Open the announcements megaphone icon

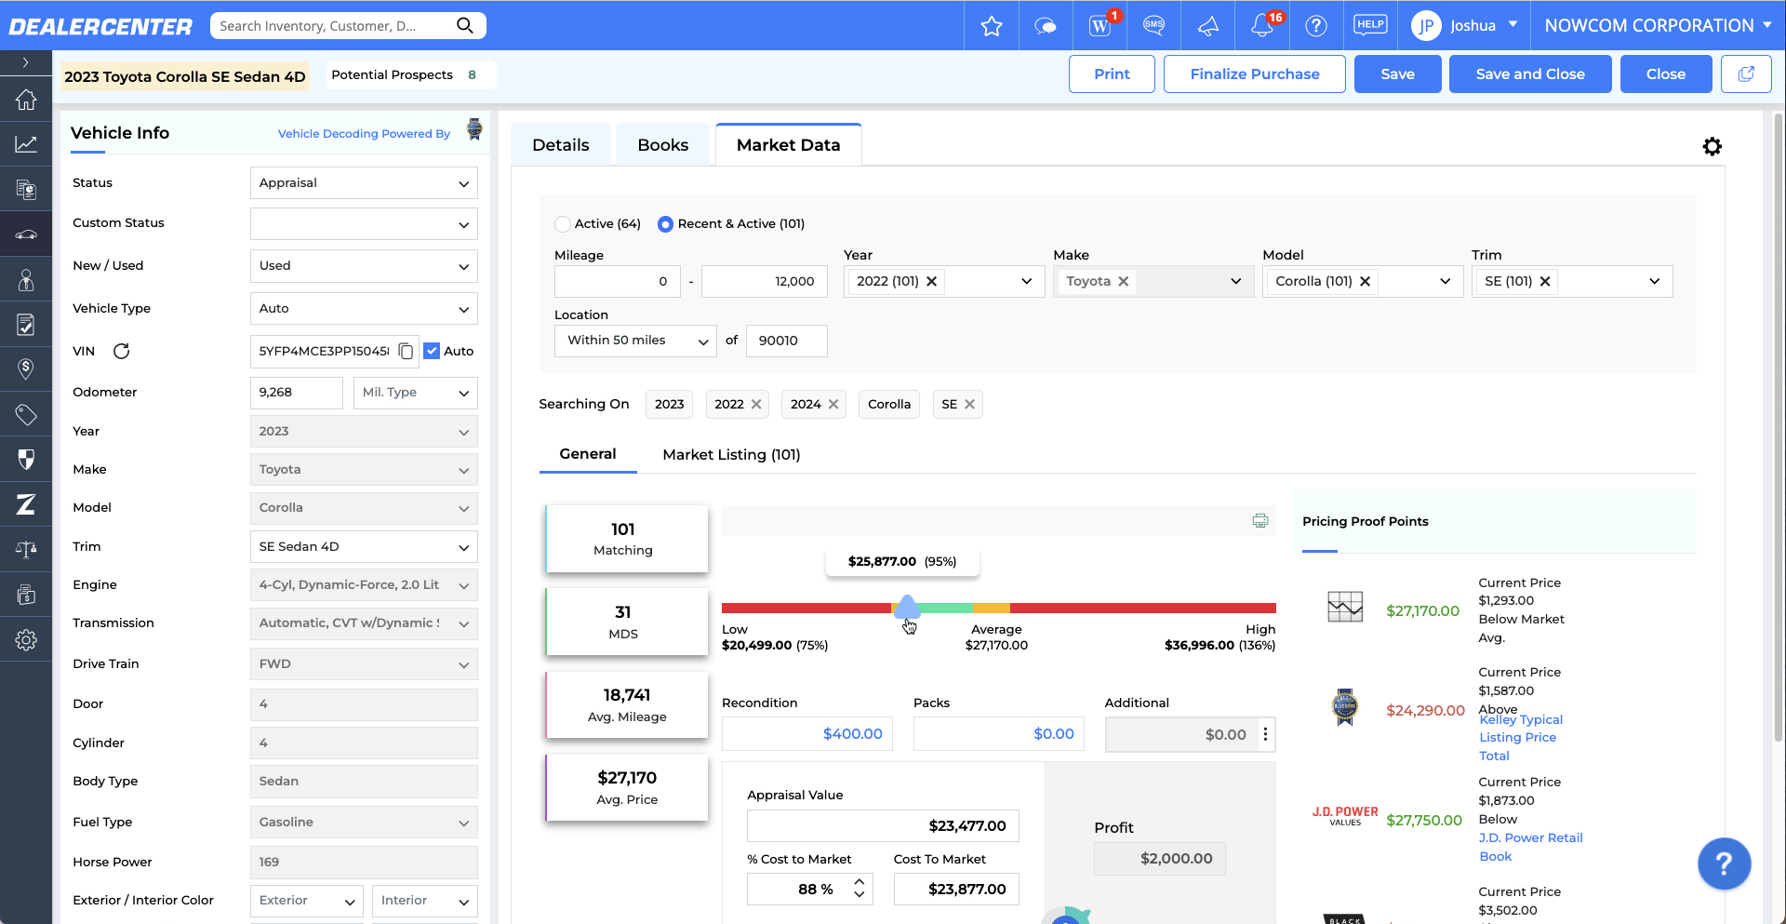[1207, 26]
